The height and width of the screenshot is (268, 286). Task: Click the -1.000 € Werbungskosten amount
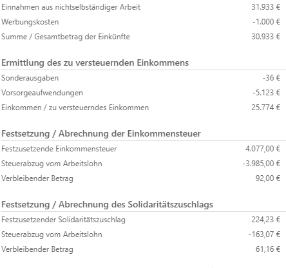(x=267, y=22)
